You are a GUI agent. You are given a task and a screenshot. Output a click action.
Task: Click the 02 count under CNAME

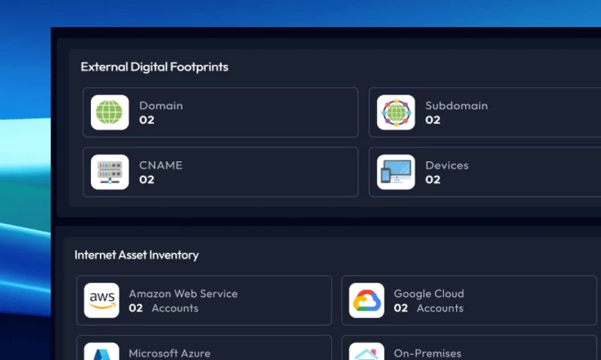(146, 180)
